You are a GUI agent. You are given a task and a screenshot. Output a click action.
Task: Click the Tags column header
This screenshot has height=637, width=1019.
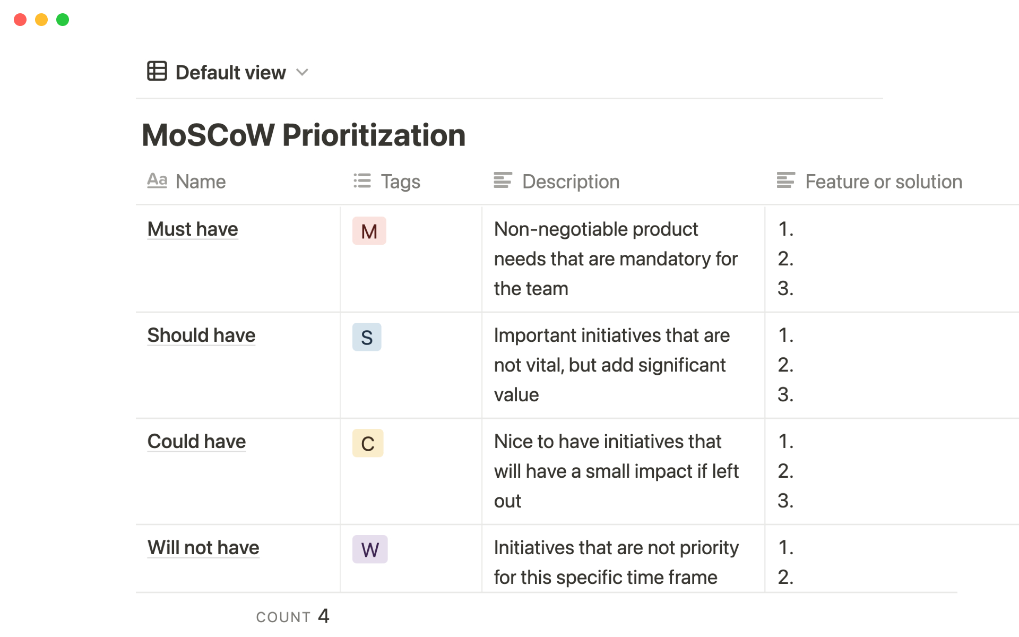coord(400,182)
